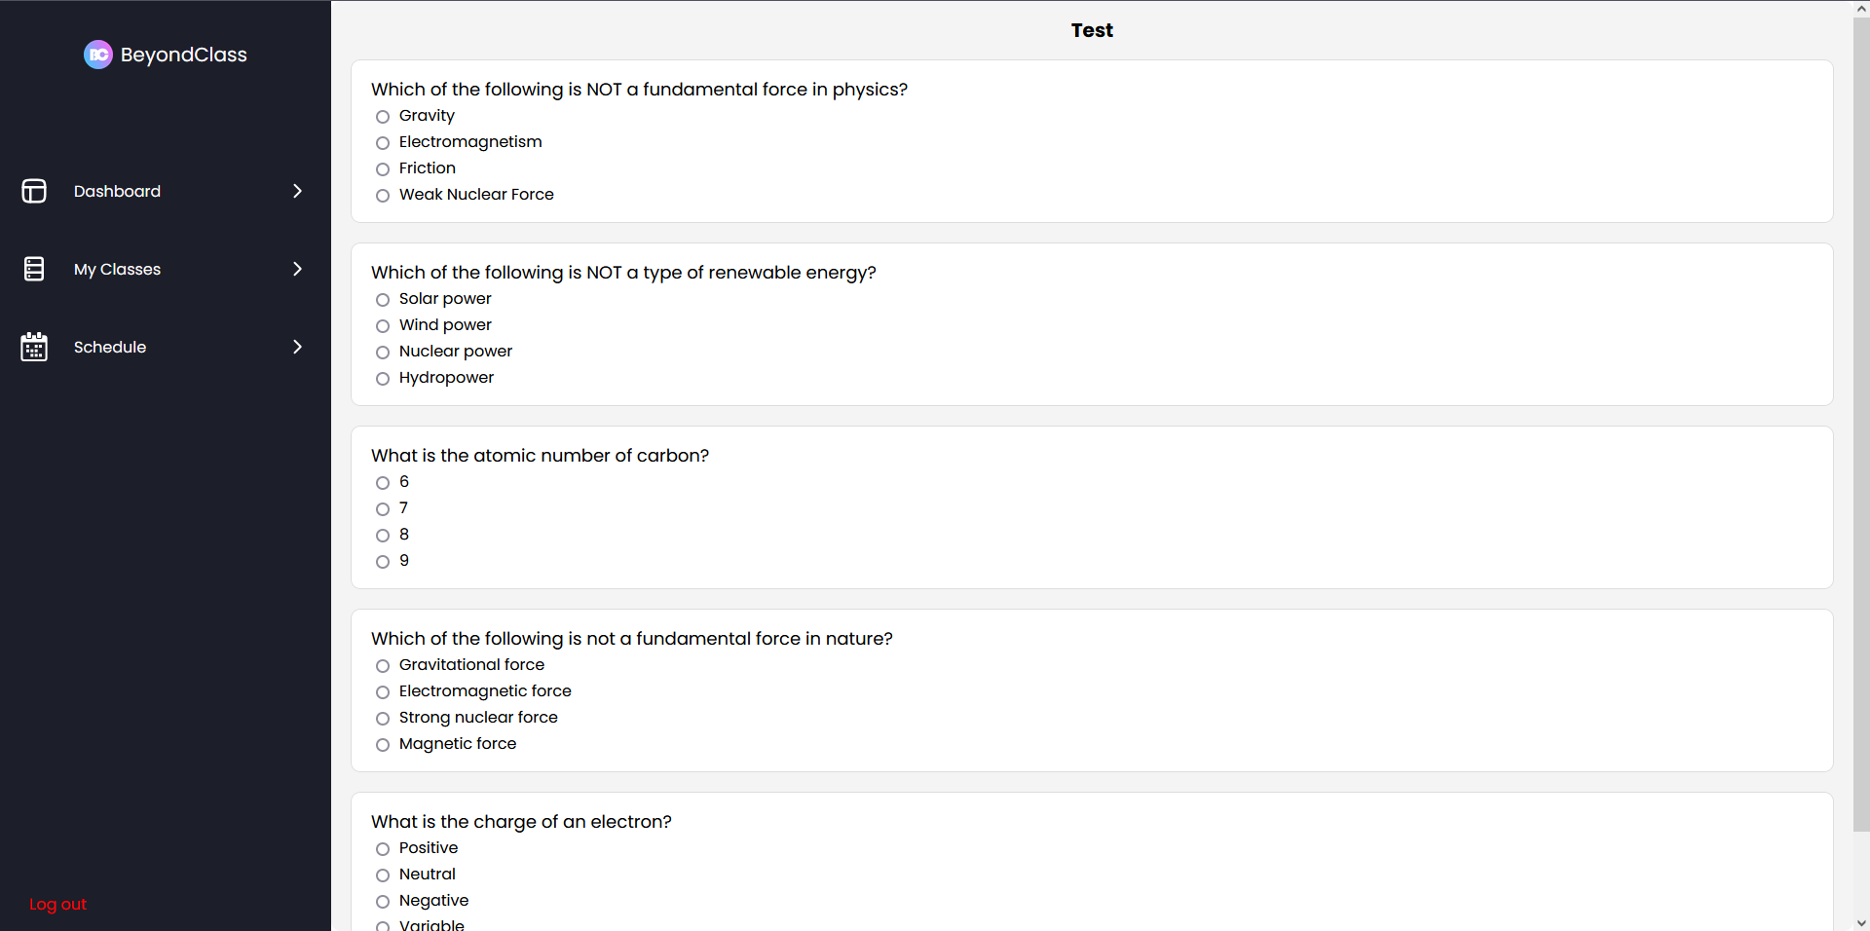This screenshot has width=1870, height=931.
Task: Choose the Weak Nuclear Force option
Action: tap(383, 196)
